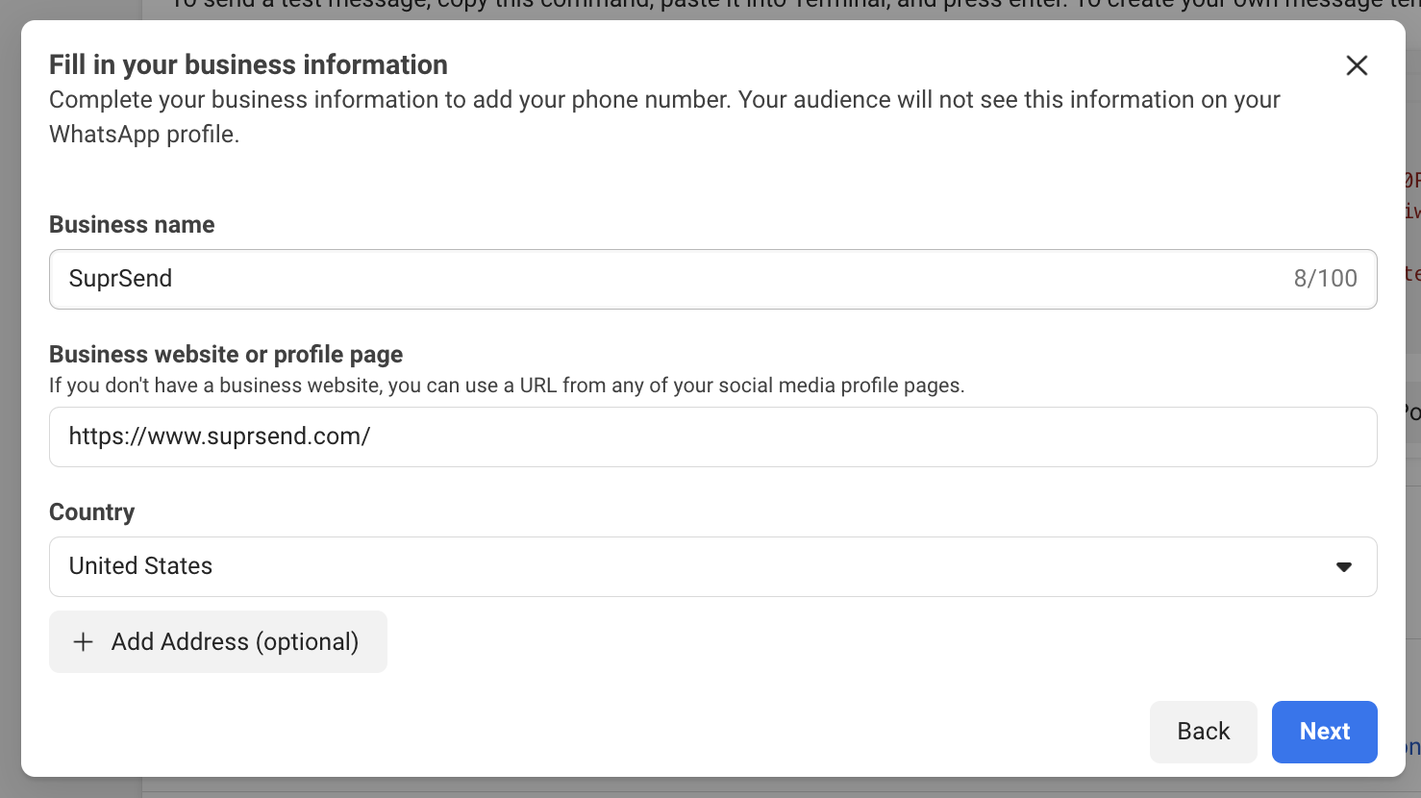Viewport: 1421px width, 798px height.
Task: Click the Next button
Action: [1324, 732]
